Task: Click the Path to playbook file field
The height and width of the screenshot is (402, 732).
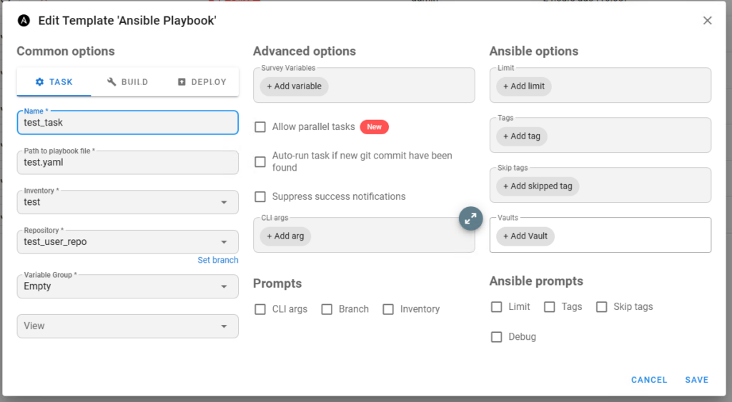Action: 127,162
